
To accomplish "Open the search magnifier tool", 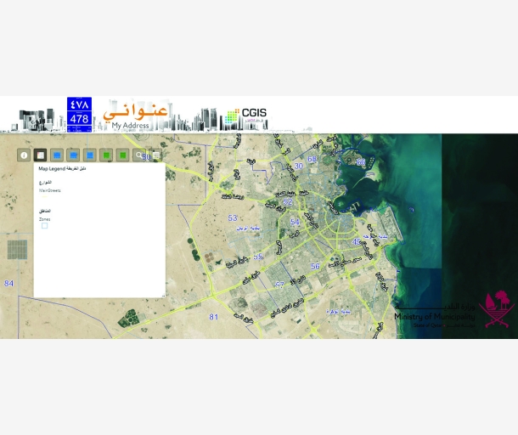I will tap(139, 155).
